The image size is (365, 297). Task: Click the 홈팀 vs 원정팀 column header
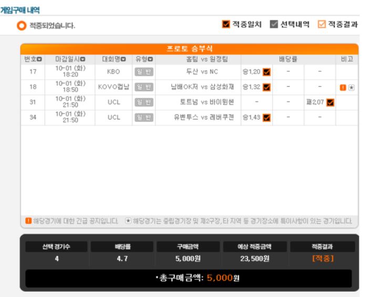click(207, 59)
